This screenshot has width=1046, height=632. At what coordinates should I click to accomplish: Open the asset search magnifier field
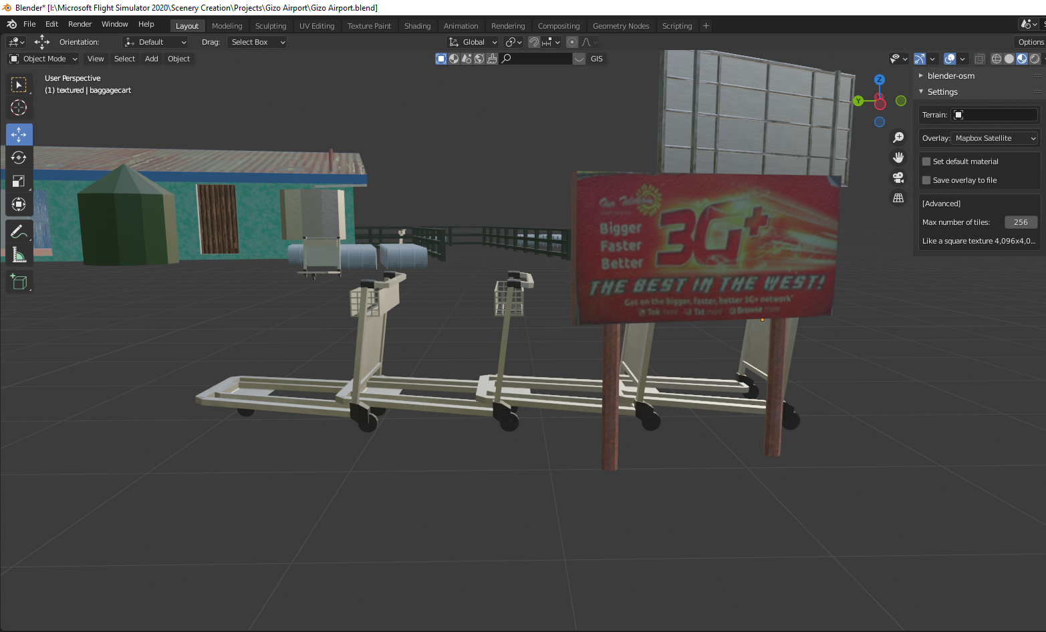[x=535, y=59]
